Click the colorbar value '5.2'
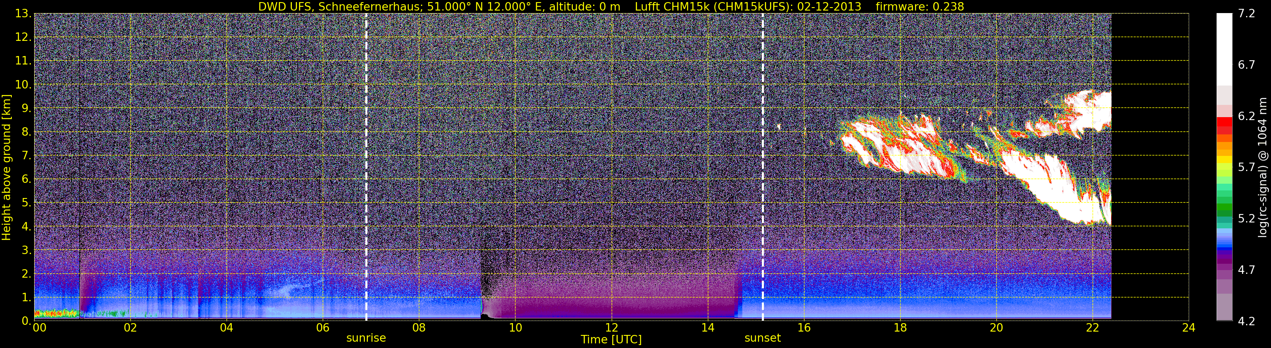The height and width of the screenshot is (348, 1271). (x=1247, y=219)
